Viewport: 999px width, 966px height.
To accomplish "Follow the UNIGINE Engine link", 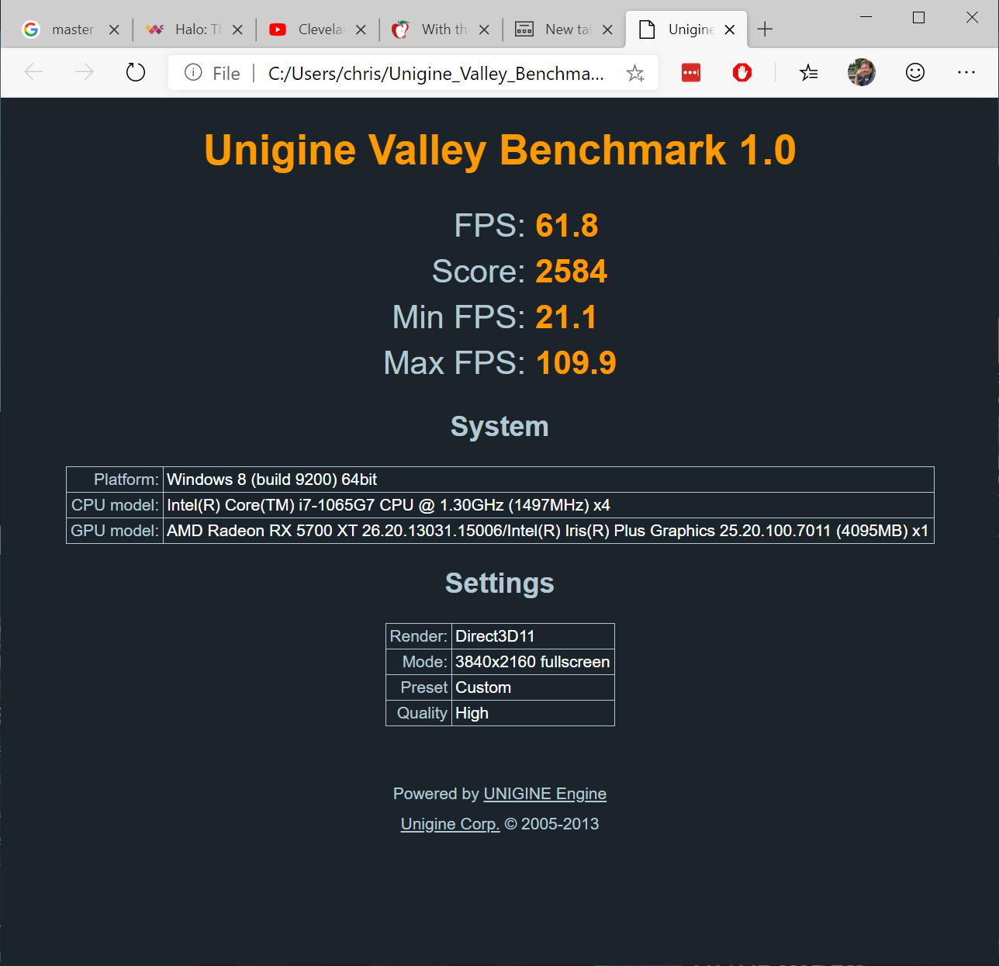I will pyautogui.click(x=544, y=794).
